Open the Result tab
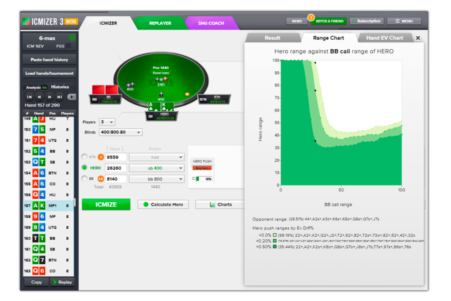The image size is (451, 301). pos(272,38)
